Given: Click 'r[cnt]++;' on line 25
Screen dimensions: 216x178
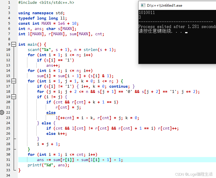Looking at the screenshot, I should (168, 128).
